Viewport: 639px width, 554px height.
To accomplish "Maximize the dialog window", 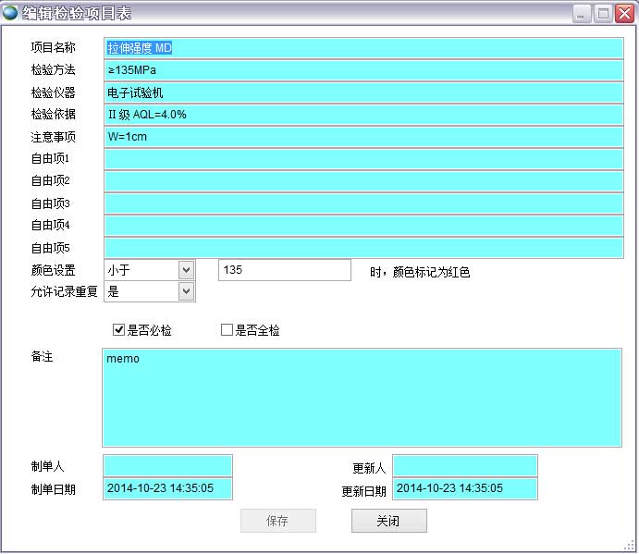I will click(603, 13).
